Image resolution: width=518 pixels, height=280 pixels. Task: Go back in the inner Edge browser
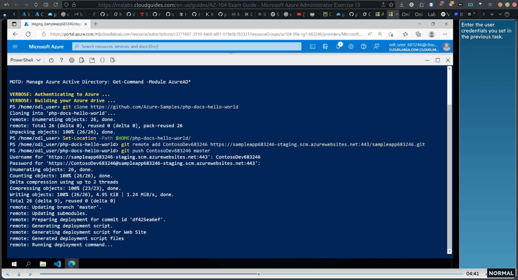pyautogui.click(x=15, y=34)
